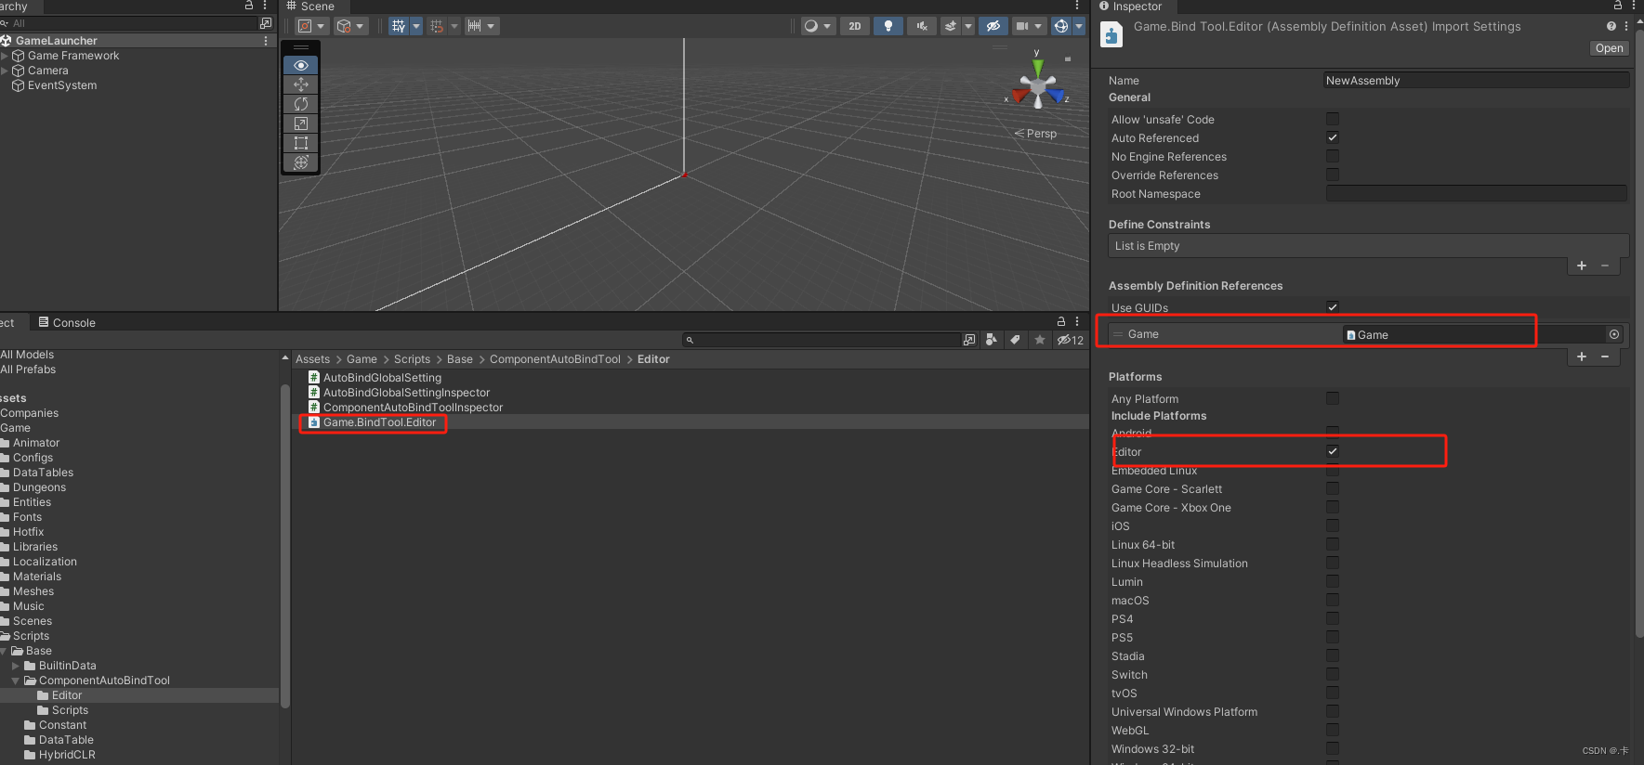Open the object picker for Game reference

1614,334
